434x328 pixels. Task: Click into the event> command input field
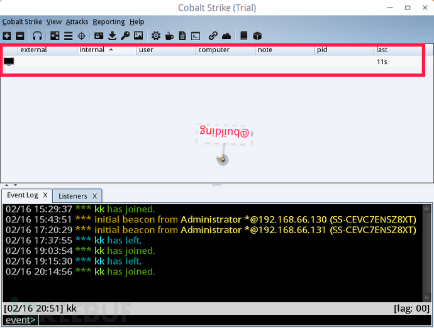235,320
